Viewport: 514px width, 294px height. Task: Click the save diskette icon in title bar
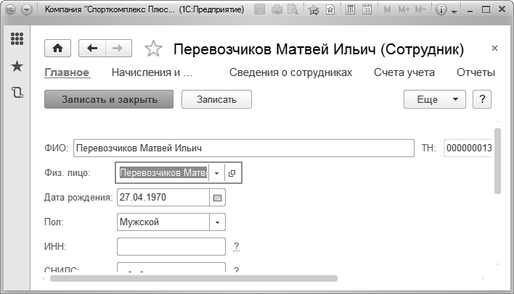pos(259,10)
